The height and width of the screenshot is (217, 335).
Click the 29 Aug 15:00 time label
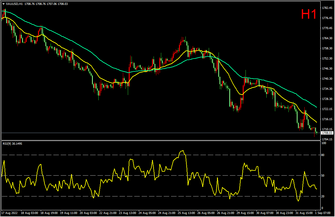245,213
